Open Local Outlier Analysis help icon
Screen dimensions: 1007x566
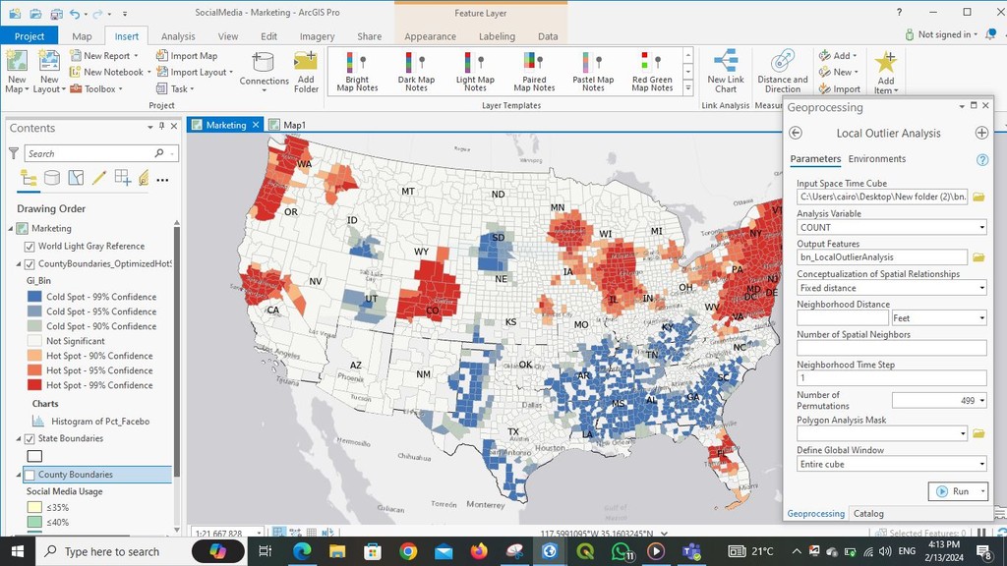tap(982, 160)
